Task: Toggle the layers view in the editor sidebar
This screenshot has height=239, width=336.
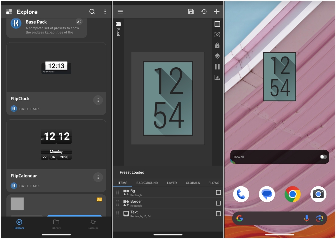Action: [217, 56]
